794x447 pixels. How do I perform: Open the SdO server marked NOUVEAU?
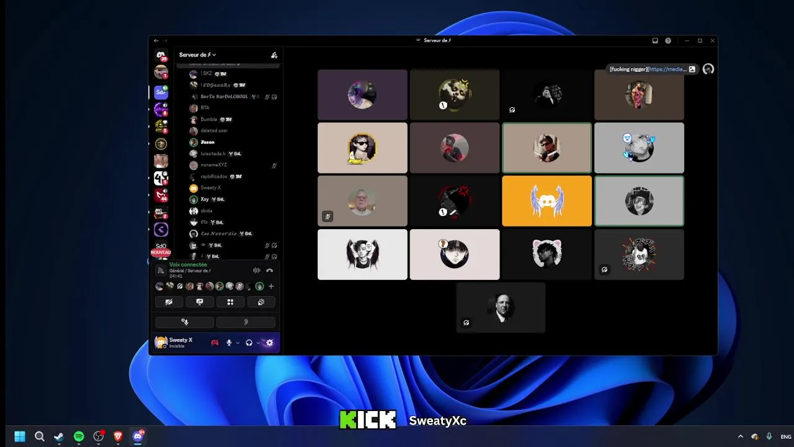161,247
